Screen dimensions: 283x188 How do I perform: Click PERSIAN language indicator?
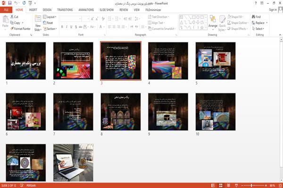(31, 186)
